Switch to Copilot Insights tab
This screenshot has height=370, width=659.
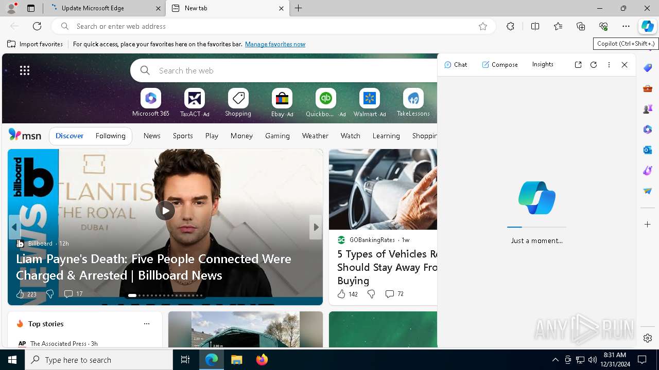click(x=543, y=64)
